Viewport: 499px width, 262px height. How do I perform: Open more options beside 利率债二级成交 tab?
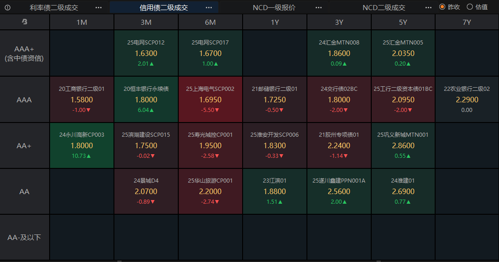[99, 7]
